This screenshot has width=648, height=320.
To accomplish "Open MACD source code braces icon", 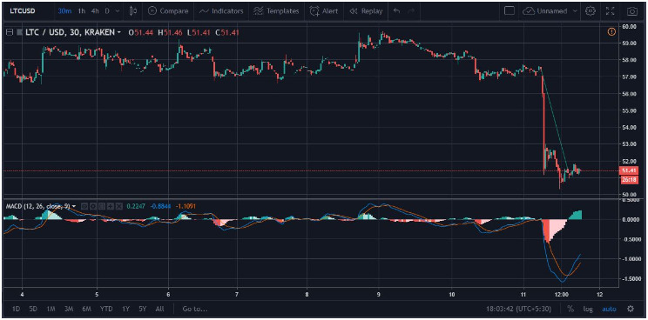I will pyautogui.click(x=101, y=206).
